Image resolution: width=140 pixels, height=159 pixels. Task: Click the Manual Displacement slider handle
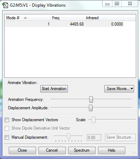(x=69, y=136)
